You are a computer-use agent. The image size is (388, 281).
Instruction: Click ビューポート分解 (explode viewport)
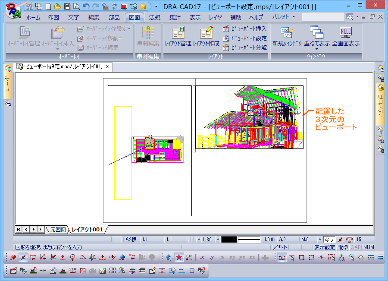click(244, 47)
